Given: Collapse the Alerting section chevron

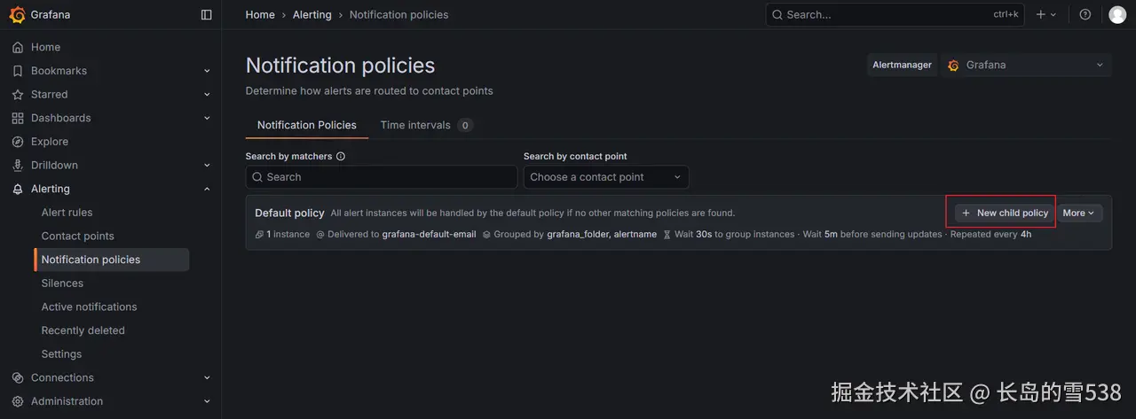Looking at the screenshot, I should pos(207,189).
